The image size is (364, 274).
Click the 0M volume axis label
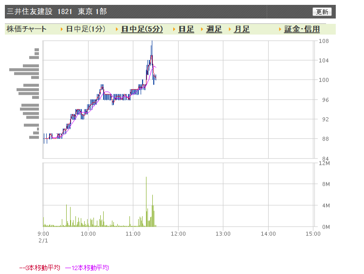pyautogui.click(x=326, y=227)
